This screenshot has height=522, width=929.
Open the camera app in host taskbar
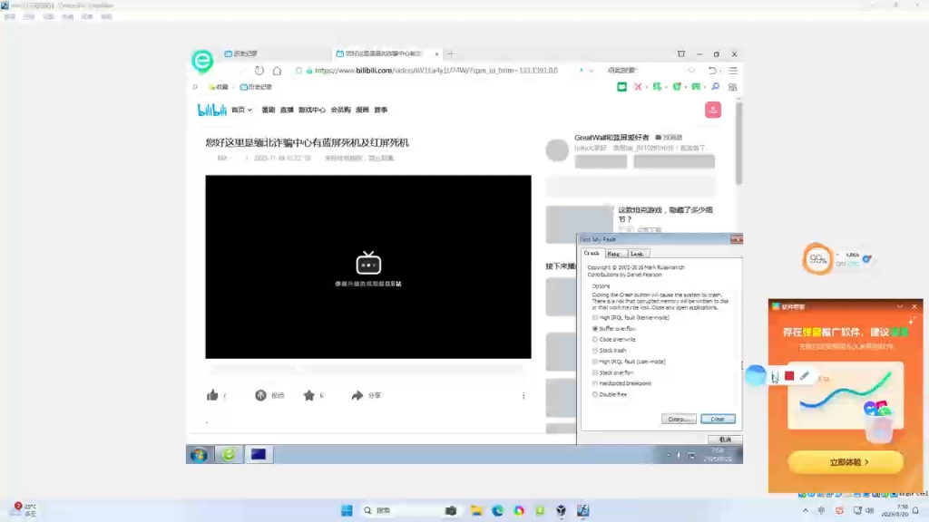[451, 510]
